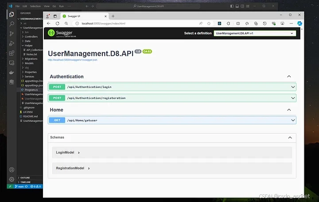Click errors and warnings count in status bar
Image resolution: width=319 pixels, height=202 pixels.
(36, 186)
